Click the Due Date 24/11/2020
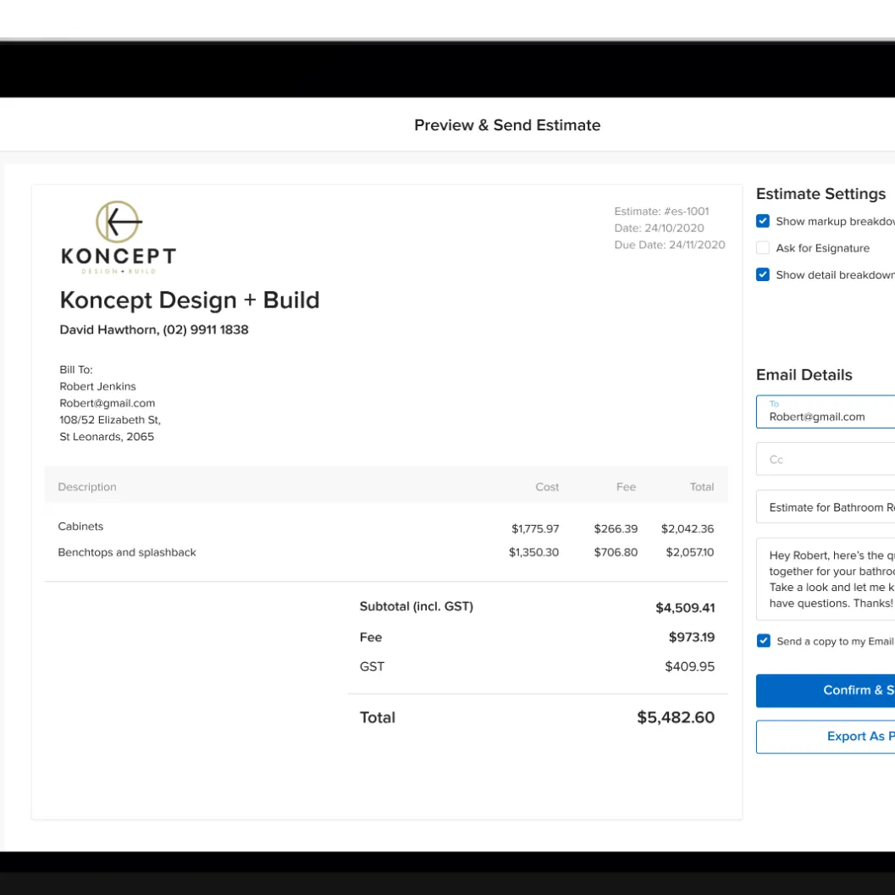Image resolution: width=895 pixels, height=895 pixels. tap(670, 244)
